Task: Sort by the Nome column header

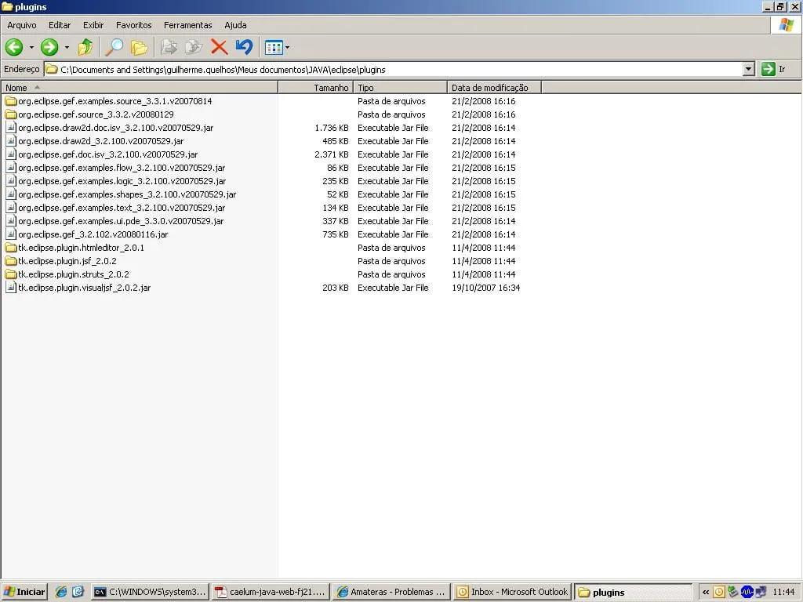Action: pyautogui.click(x=140, y=88)
